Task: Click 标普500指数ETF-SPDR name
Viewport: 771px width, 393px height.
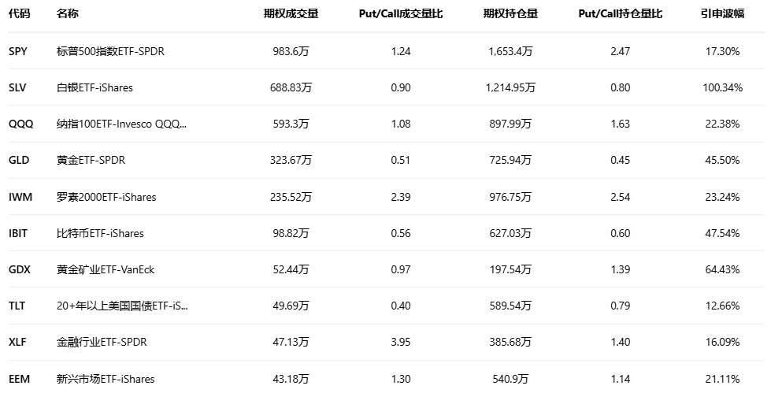Action: tap(110, 51)
